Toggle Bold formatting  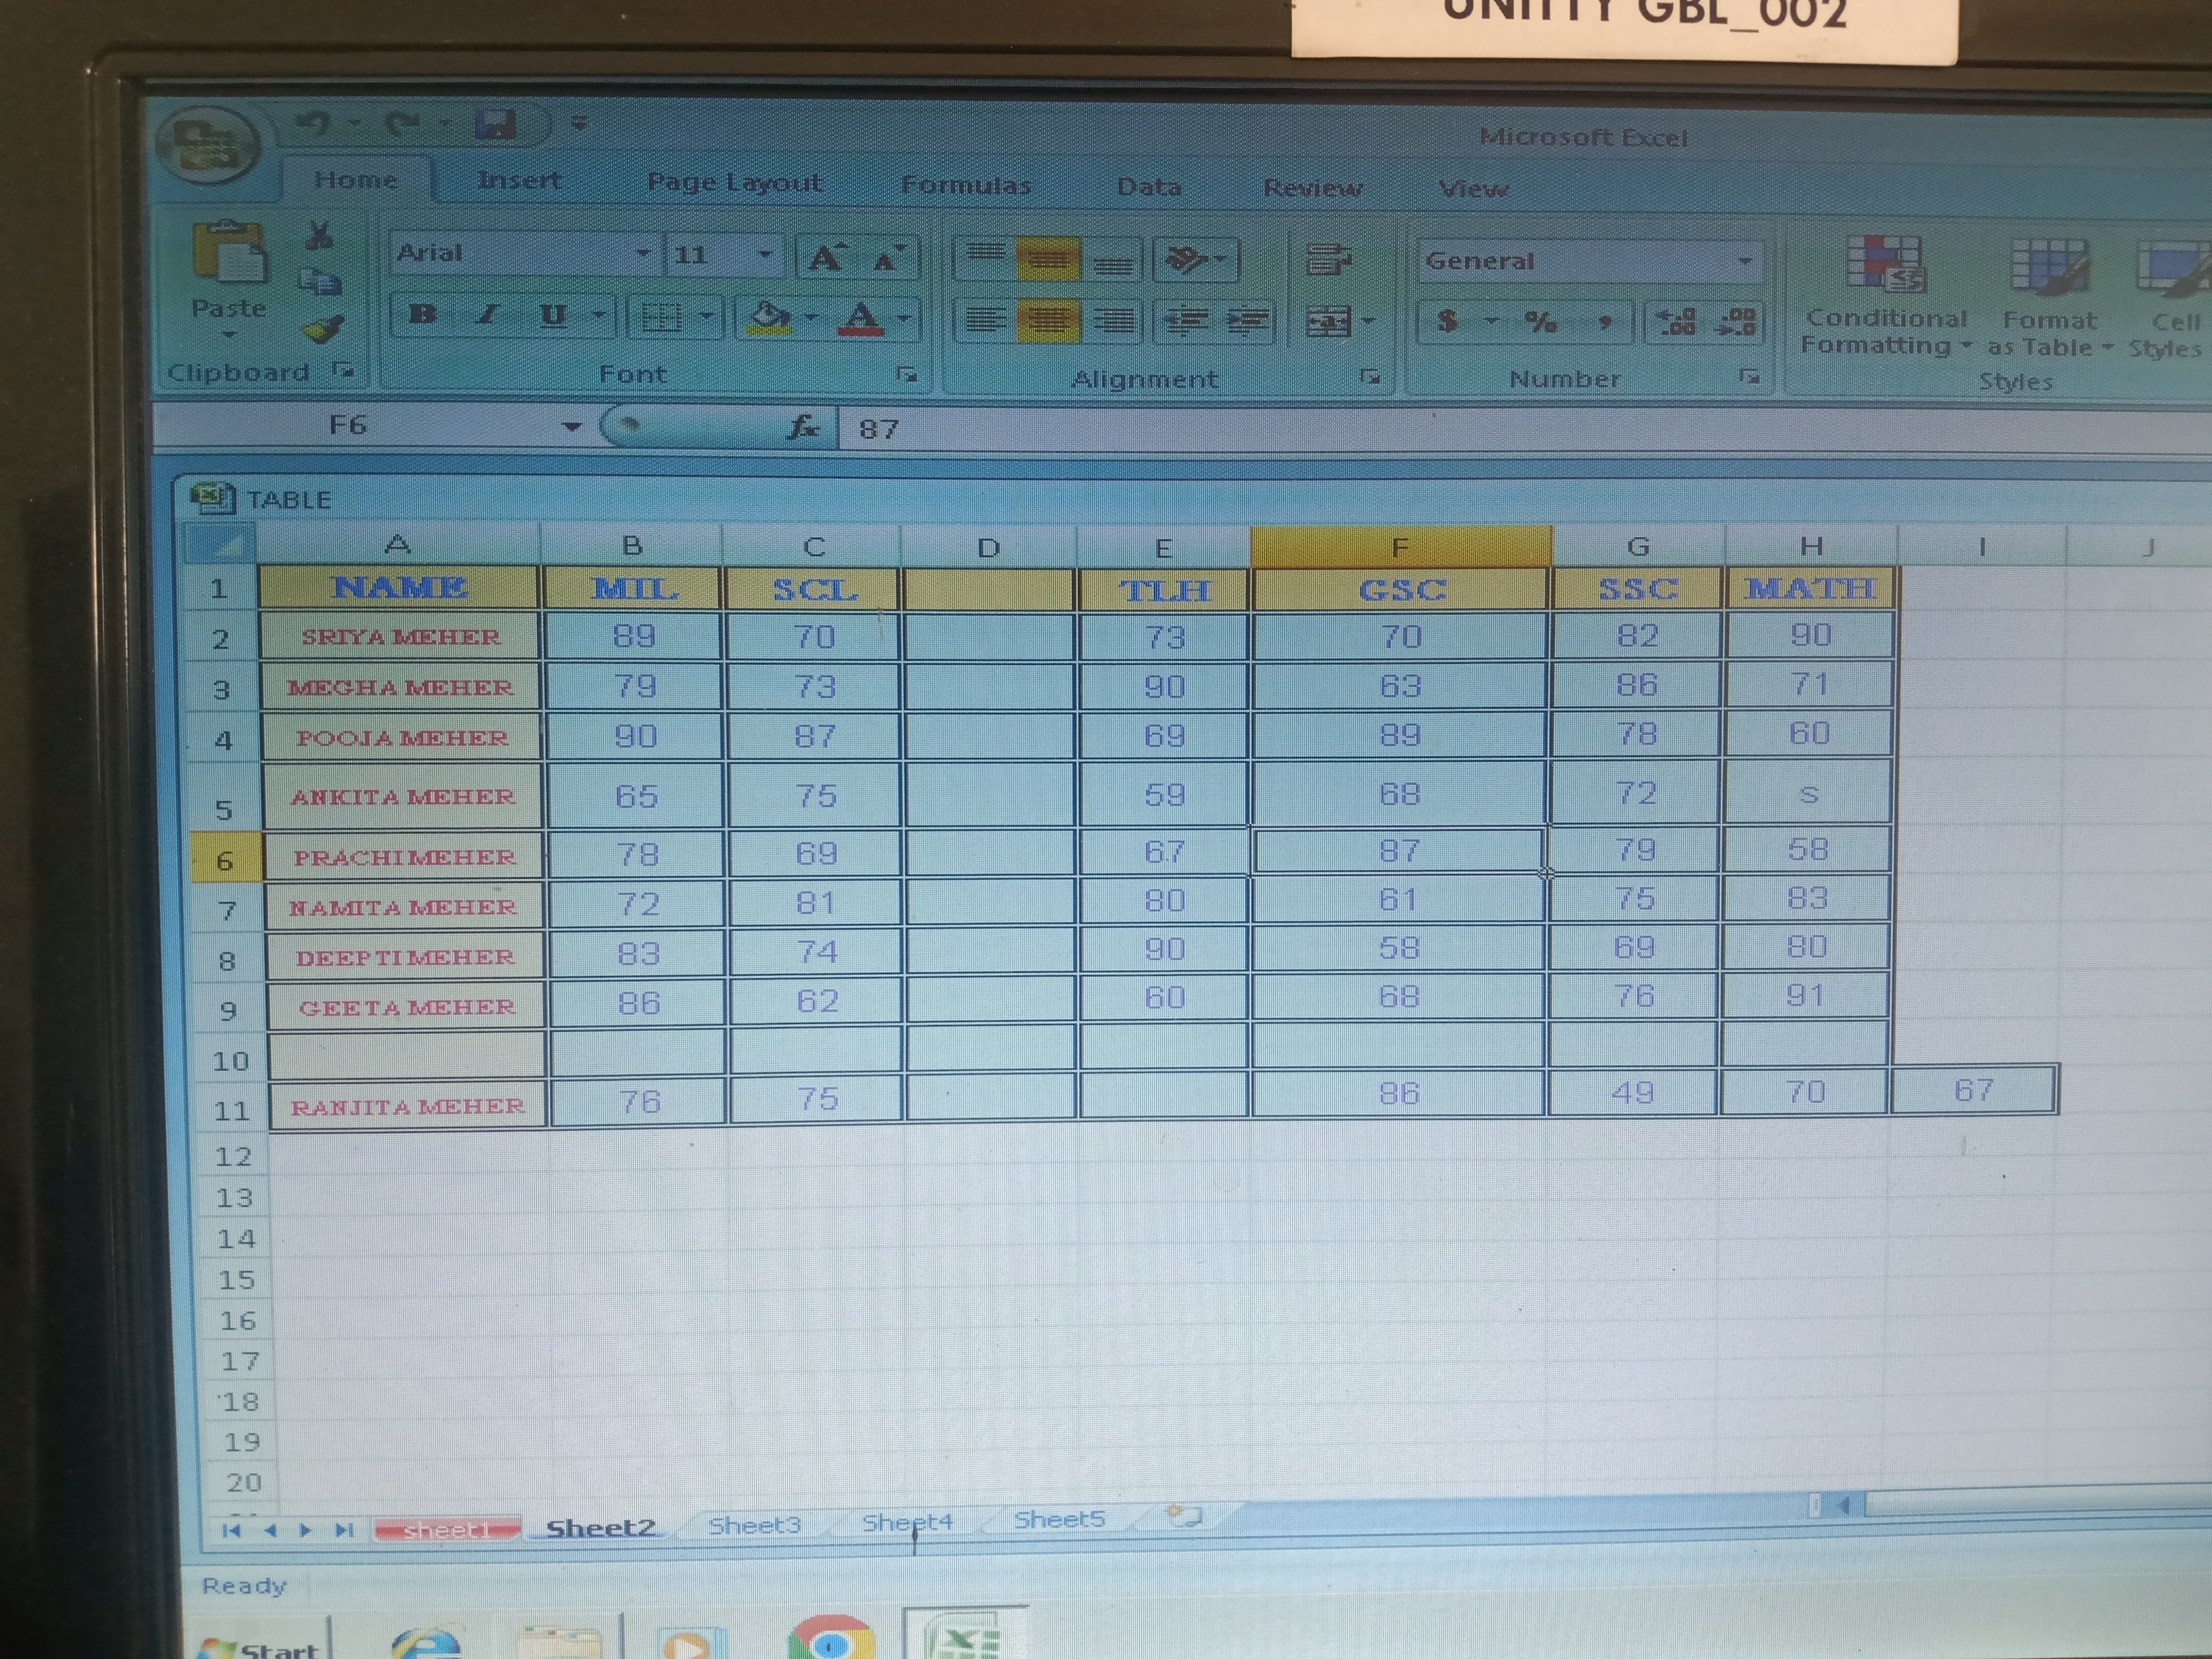(422, 315)
